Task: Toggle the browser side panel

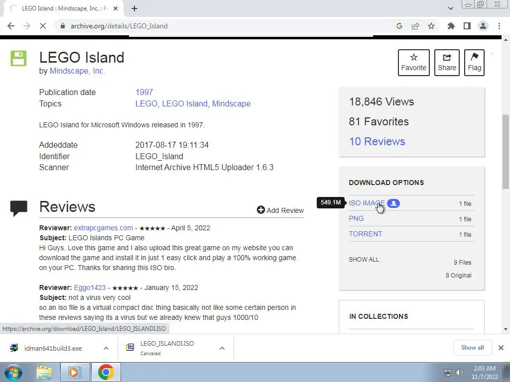Action: [x=467, y=26]
